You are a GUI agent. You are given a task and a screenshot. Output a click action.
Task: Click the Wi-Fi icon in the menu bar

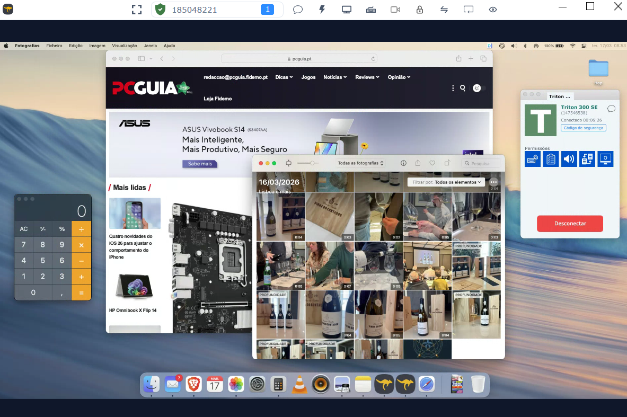(572, 46)
